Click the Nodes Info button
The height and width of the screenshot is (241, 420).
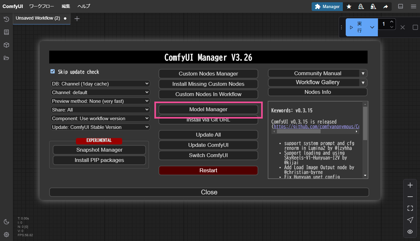click(318, 92)
